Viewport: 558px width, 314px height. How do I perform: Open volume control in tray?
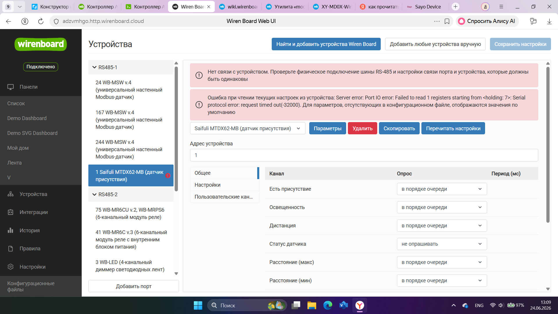tap(501, 306)
